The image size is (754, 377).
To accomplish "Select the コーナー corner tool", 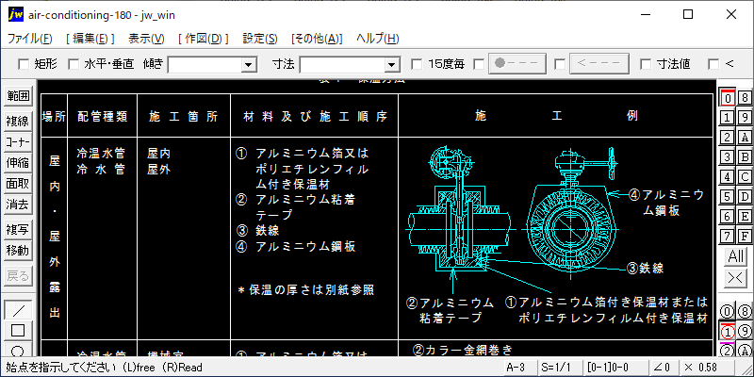I will pyautogui.click(x=18, y=142).
